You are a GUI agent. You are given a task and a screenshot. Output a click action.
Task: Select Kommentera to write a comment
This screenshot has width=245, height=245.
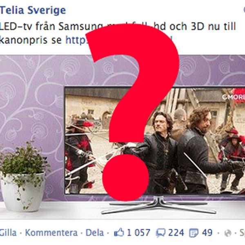tap(51, 233)
